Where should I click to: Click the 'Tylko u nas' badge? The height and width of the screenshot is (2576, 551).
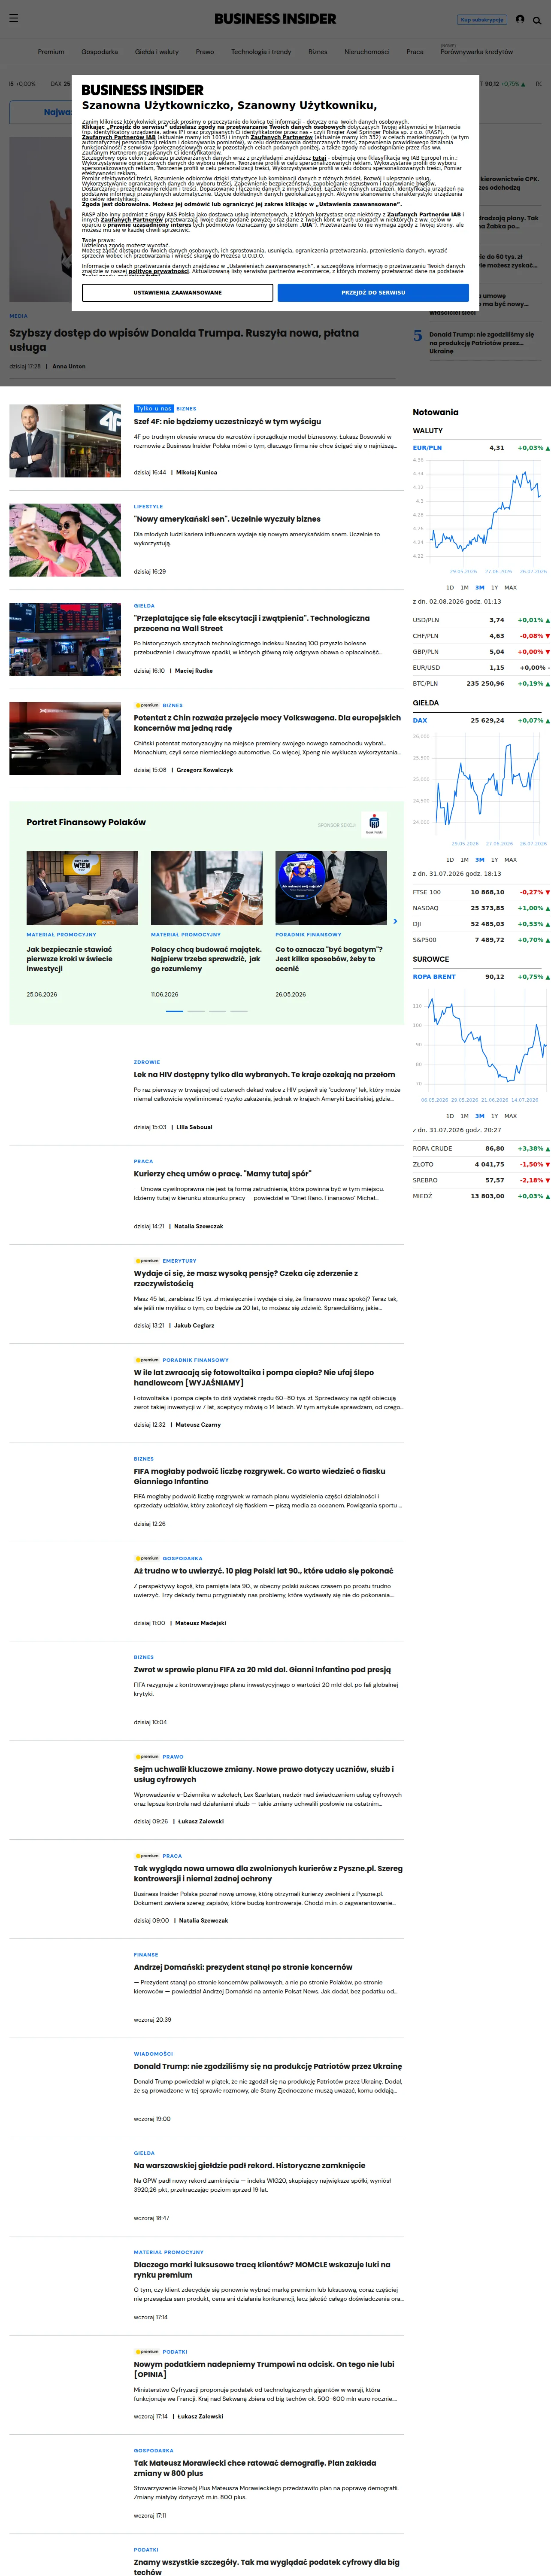pyautogui.click(x=154, y=408)
